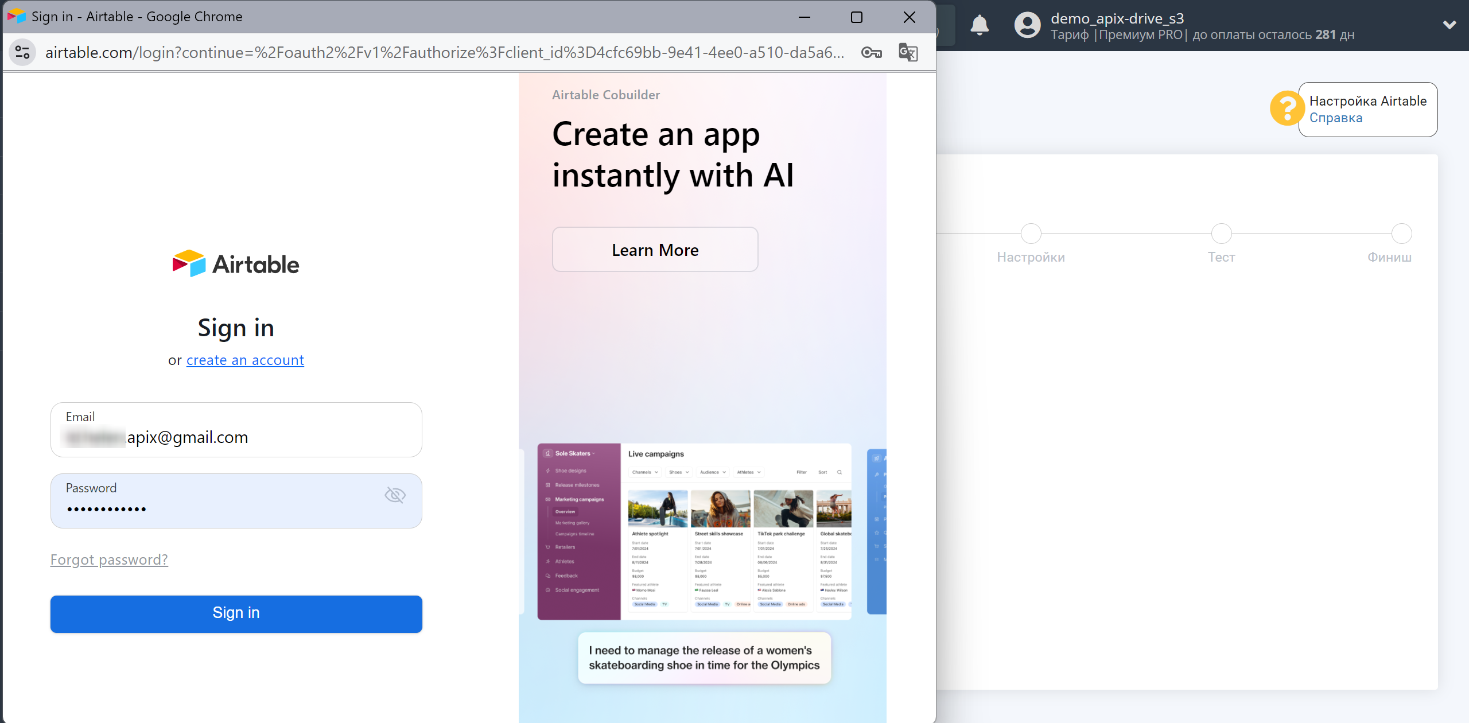The height and width of the screenshot is (723, 1469).
Task: Click Live campaigns preview thumbnail
Action: tap(694, 531)
